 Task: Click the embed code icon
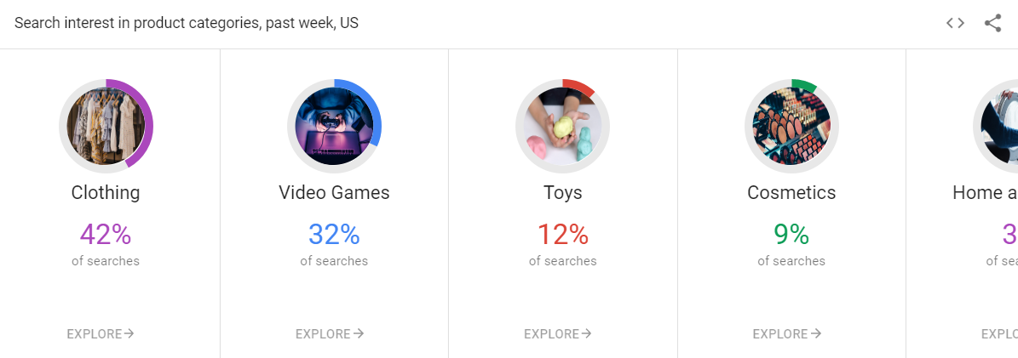pos(955,23)
